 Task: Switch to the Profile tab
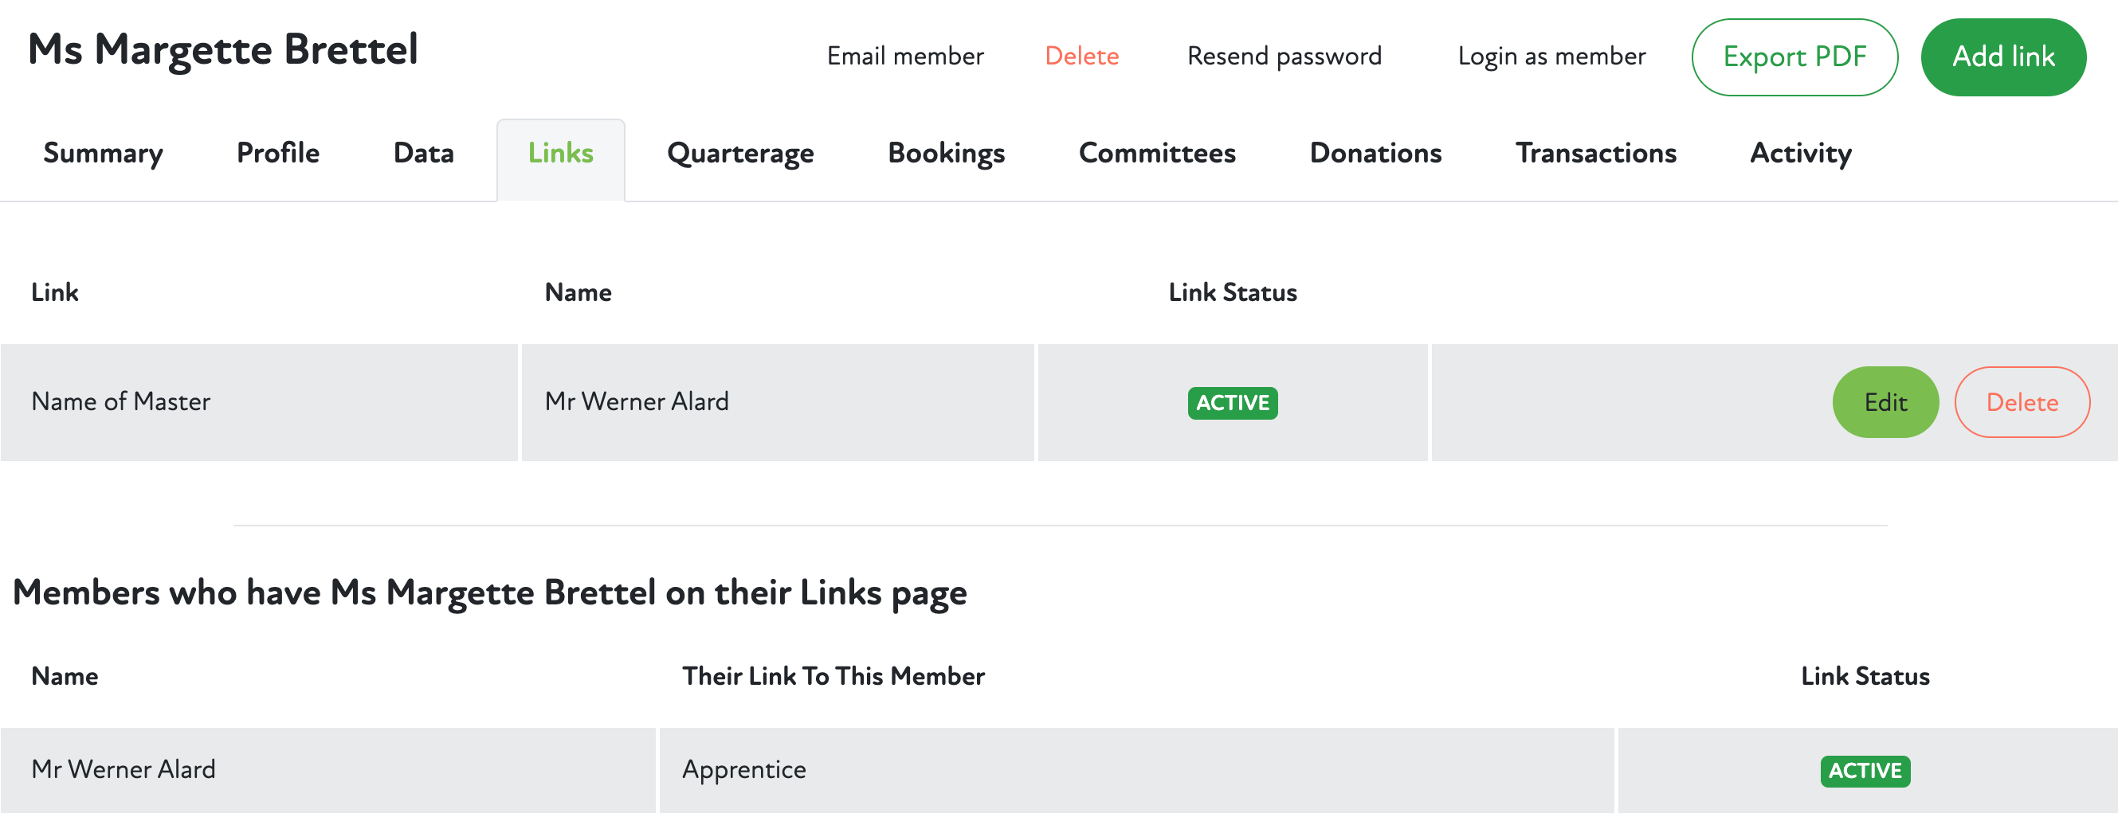coord(278,154)
